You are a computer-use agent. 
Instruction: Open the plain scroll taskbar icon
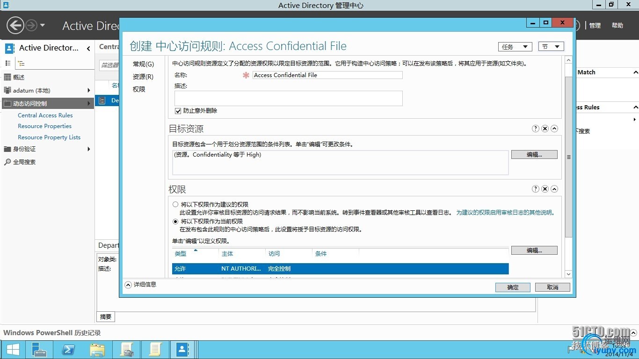click(x=155, y=350)
